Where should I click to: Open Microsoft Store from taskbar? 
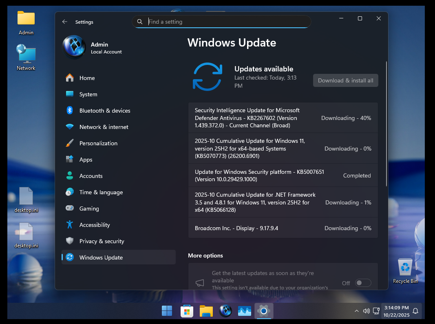pos(187,311)
